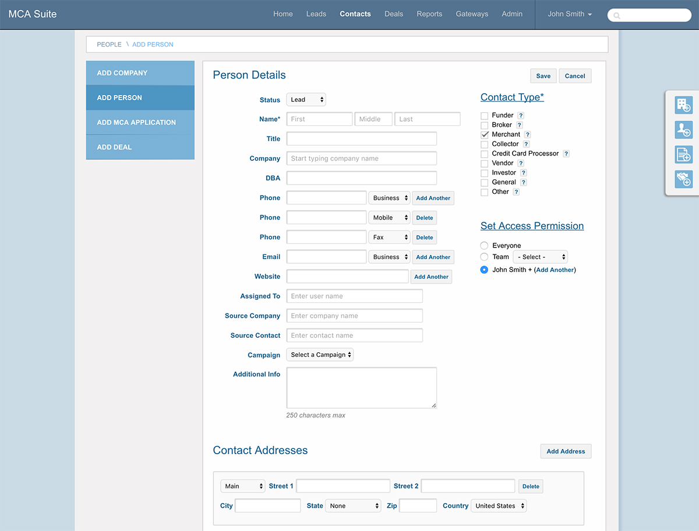Open Leads in top navigation
This screenshot has width=699, height=531.
point(316,14)
